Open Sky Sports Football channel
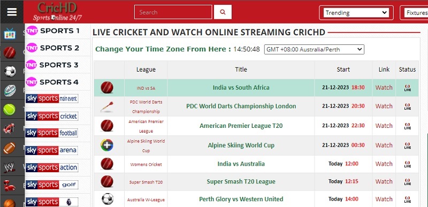 click(52, 133)
